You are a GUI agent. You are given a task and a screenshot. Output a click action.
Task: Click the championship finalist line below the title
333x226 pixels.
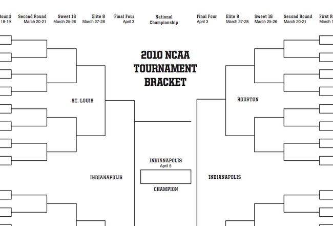pos(163,122)
